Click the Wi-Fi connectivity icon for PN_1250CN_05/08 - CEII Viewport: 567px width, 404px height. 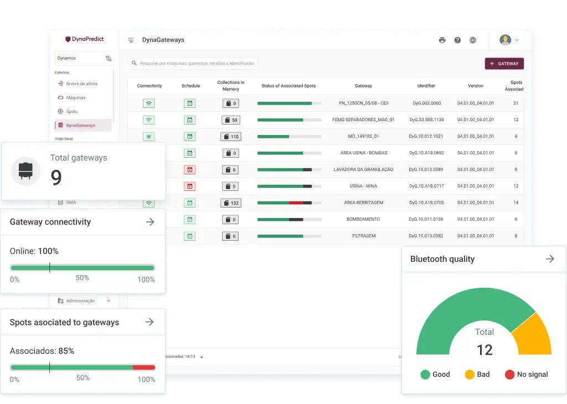click(148, 103)
